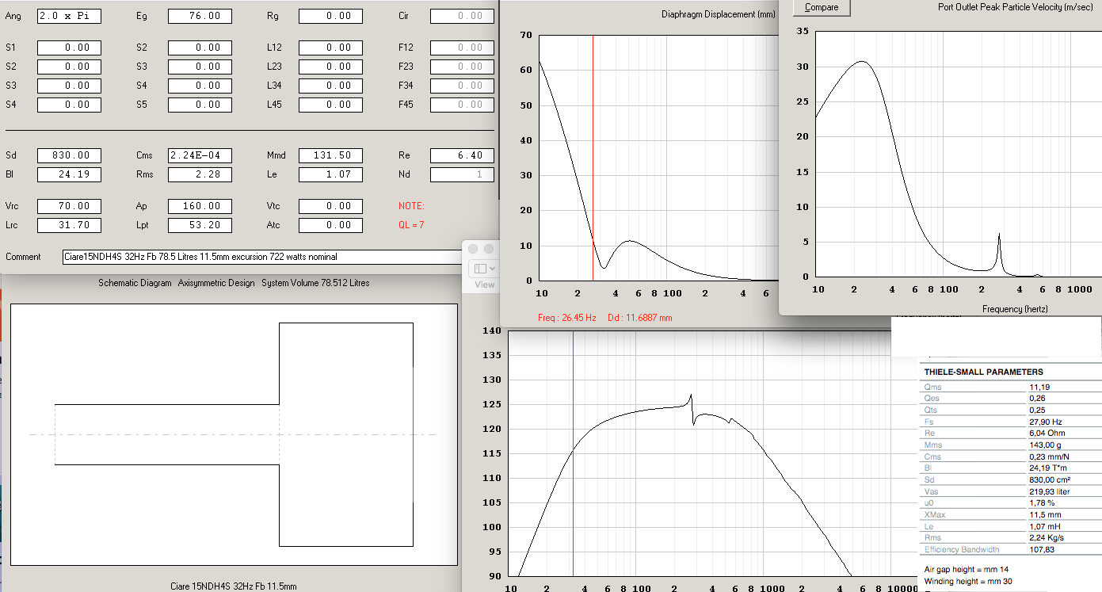Click the red QL = 7 text

point(411,225)
